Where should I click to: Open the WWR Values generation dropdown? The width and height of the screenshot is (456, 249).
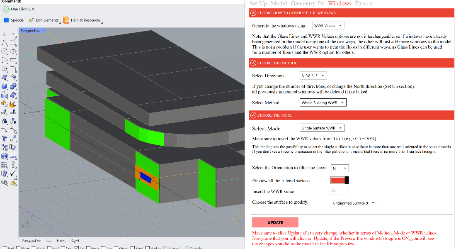tap(327, 26)
